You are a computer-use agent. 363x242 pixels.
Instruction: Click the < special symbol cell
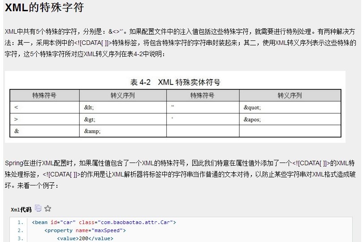click(45, 107)
